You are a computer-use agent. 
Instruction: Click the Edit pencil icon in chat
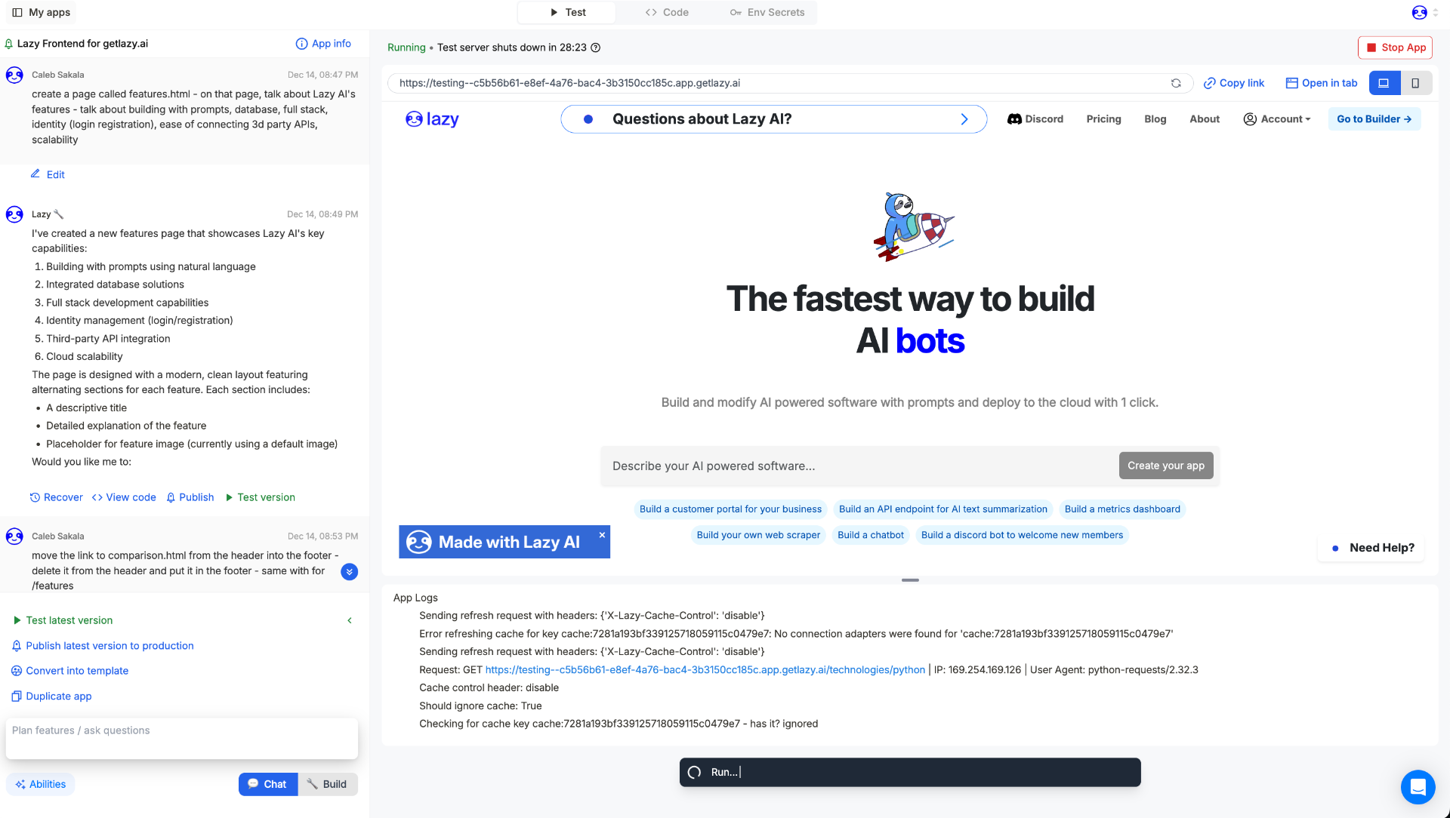pos(35,174)
